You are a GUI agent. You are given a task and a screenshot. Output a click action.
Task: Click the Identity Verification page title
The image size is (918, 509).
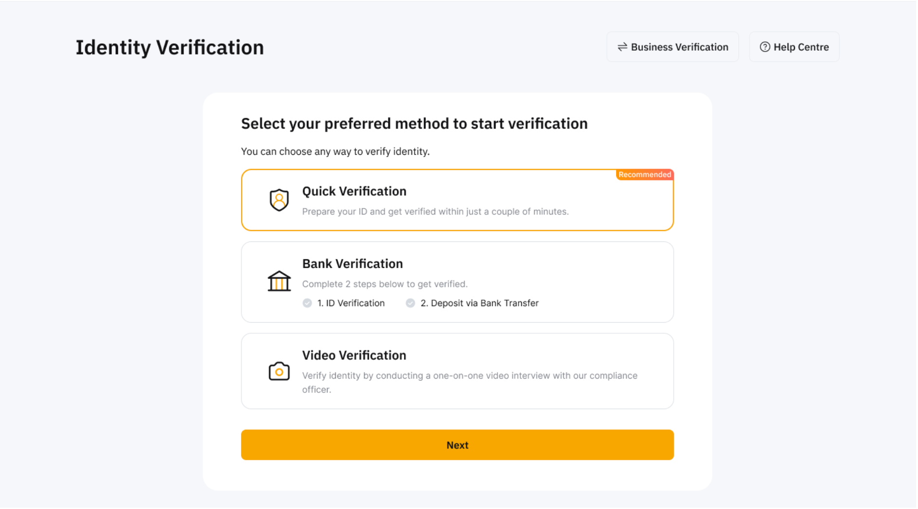coord(170,48)
